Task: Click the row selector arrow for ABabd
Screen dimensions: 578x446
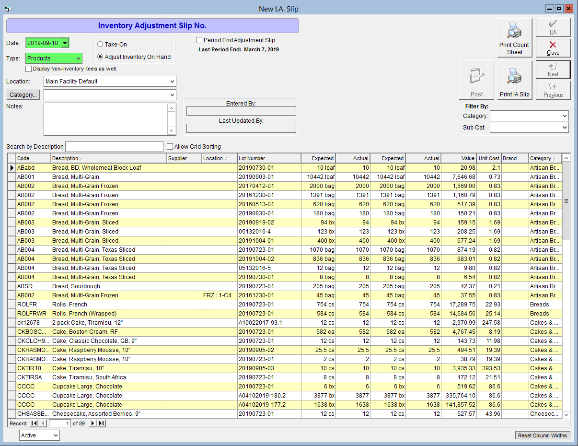Action: pyautogui.click(x=12, y=168)
